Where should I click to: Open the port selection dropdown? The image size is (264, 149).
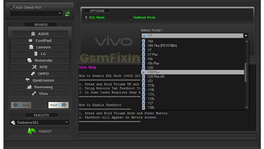36,13
